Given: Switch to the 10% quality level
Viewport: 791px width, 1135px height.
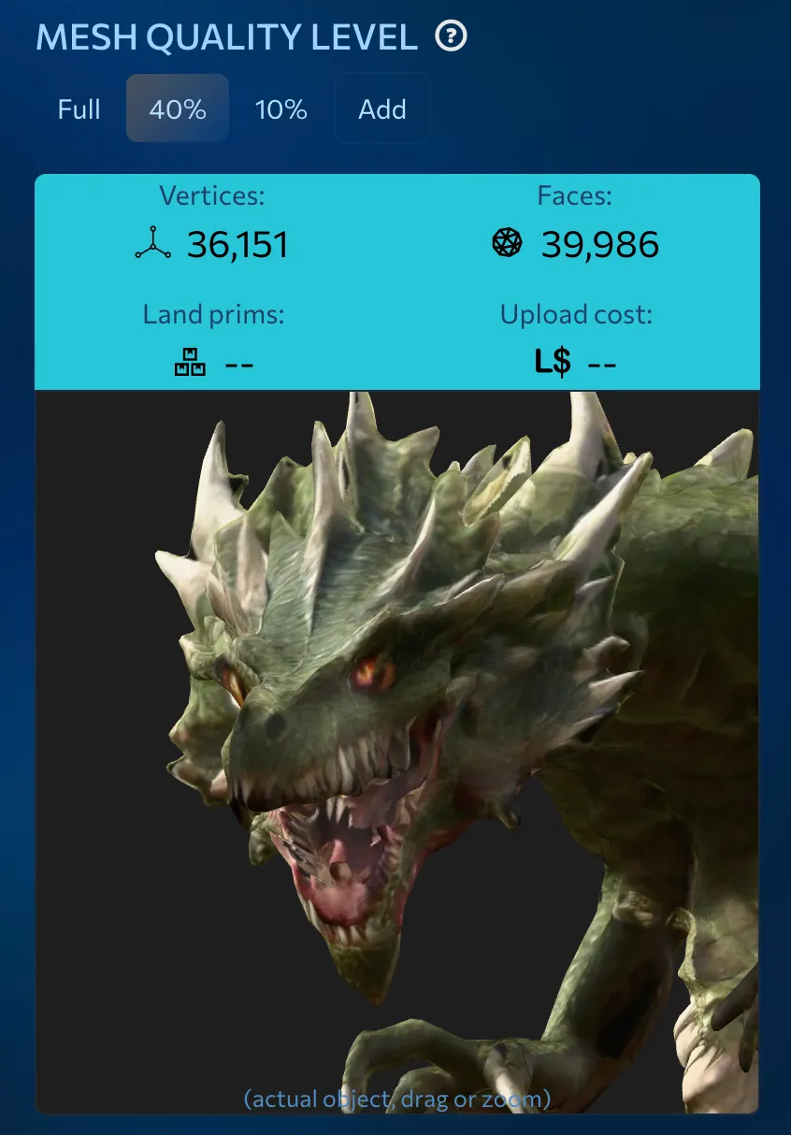Looking at the screenshot, I should coord(281,109).
